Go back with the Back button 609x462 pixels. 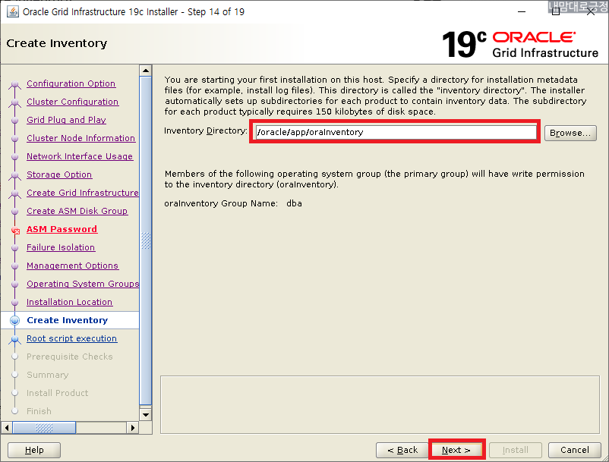(402, 450)
